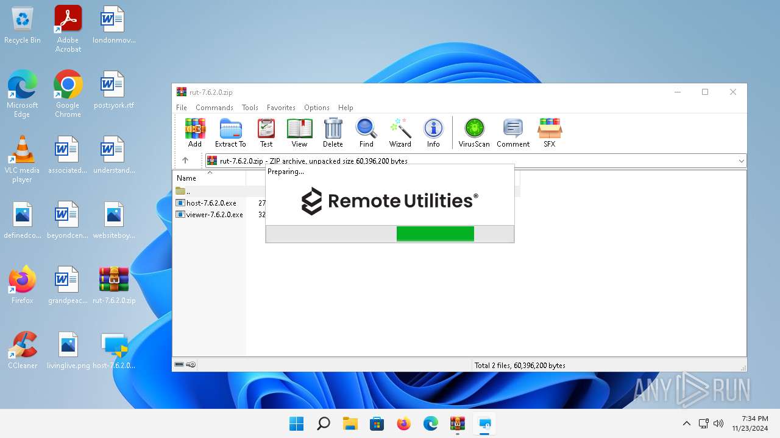The height and width of the screenshot is (438, 780).
Task: Launch the Wizard tool
Action: [x=400, y=133]
